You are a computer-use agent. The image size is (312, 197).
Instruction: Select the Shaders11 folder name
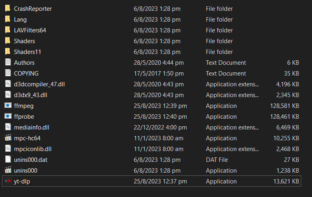click(28, 52)
